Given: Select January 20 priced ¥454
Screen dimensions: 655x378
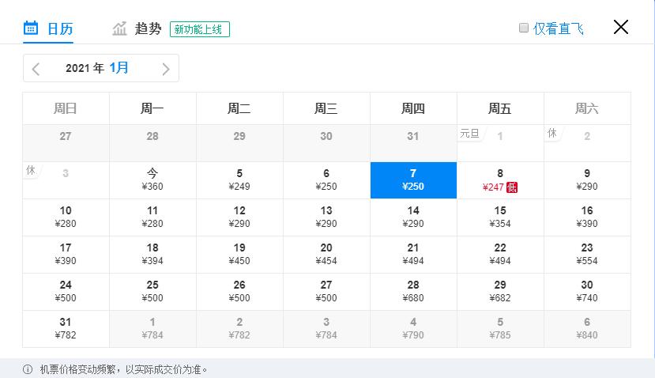Looking at the screenshot, I should (x=326, y=255).
